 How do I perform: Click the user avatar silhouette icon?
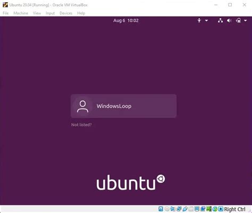[x=82, y=106]
